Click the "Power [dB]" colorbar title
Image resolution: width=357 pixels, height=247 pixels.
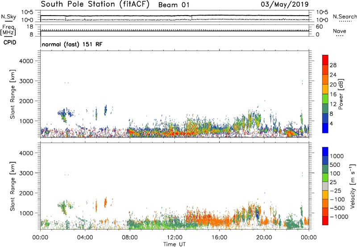pyautogui.click(x=340, y=94)
